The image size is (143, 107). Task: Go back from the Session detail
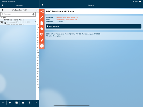(x=42, y=5)
